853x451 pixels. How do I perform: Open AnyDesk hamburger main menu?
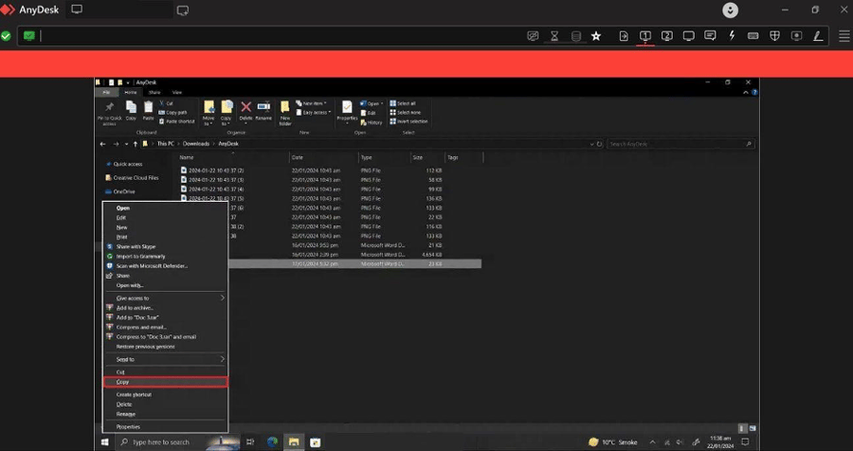844,36
